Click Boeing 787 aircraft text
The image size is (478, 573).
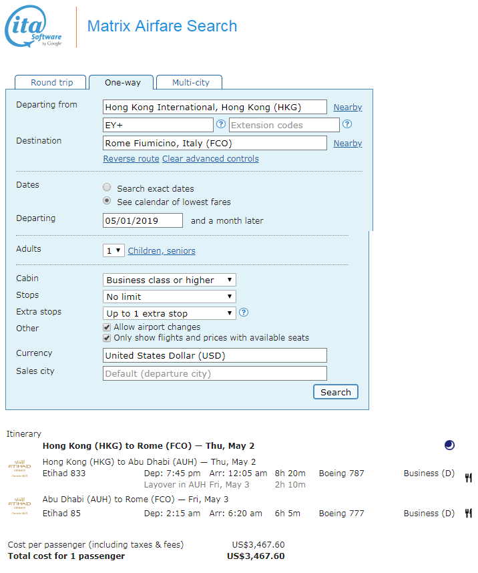(x=341, y=473)
